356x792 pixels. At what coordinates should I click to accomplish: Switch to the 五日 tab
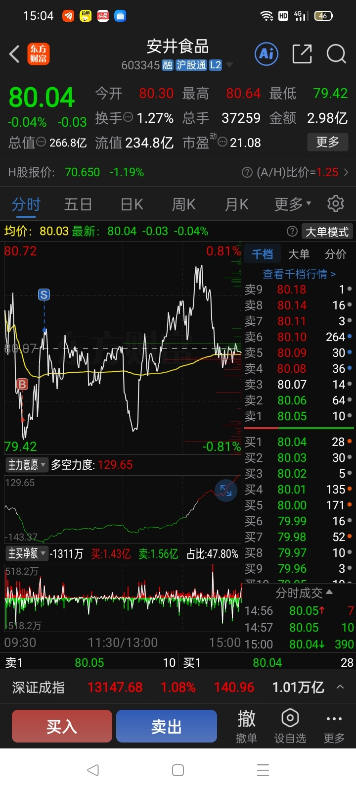(x=78, y=204)
